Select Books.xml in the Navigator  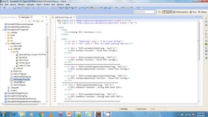point(18,71)
